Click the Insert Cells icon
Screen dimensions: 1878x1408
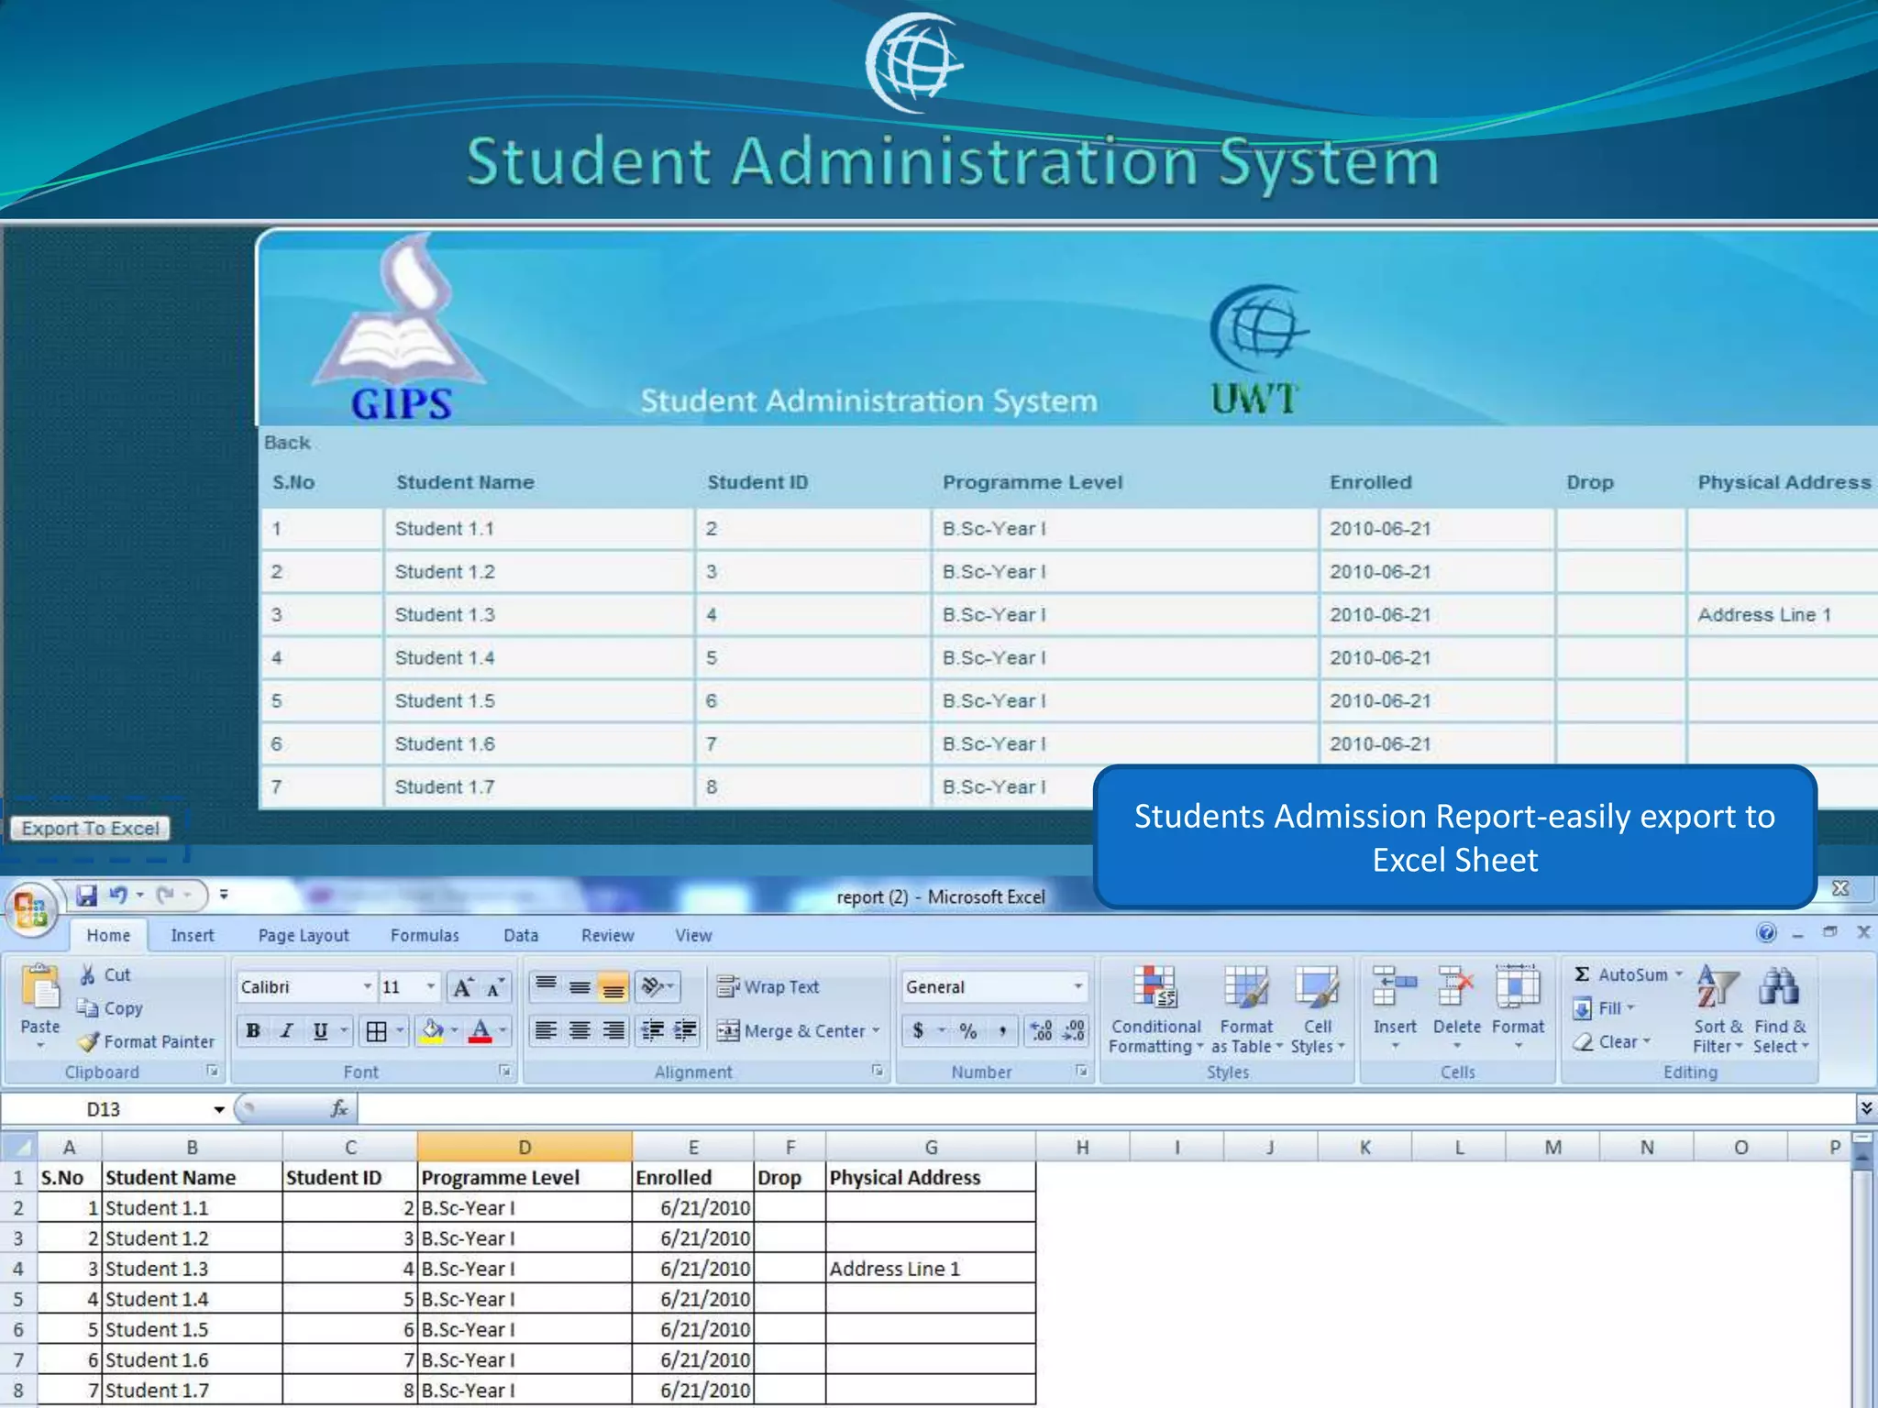point(1394,988)
